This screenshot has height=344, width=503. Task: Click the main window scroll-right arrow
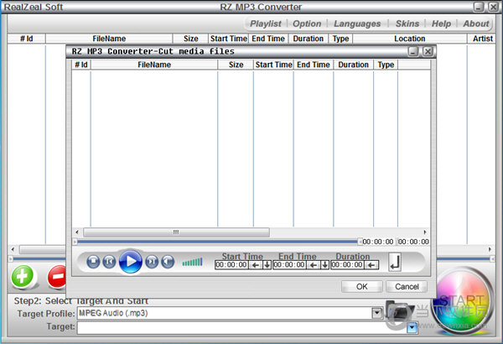[x=490, y=249]
